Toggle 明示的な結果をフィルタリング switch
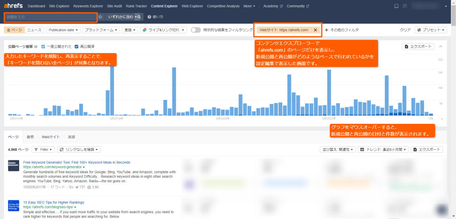This screenshot has height=219, width=456. (196, 30)
